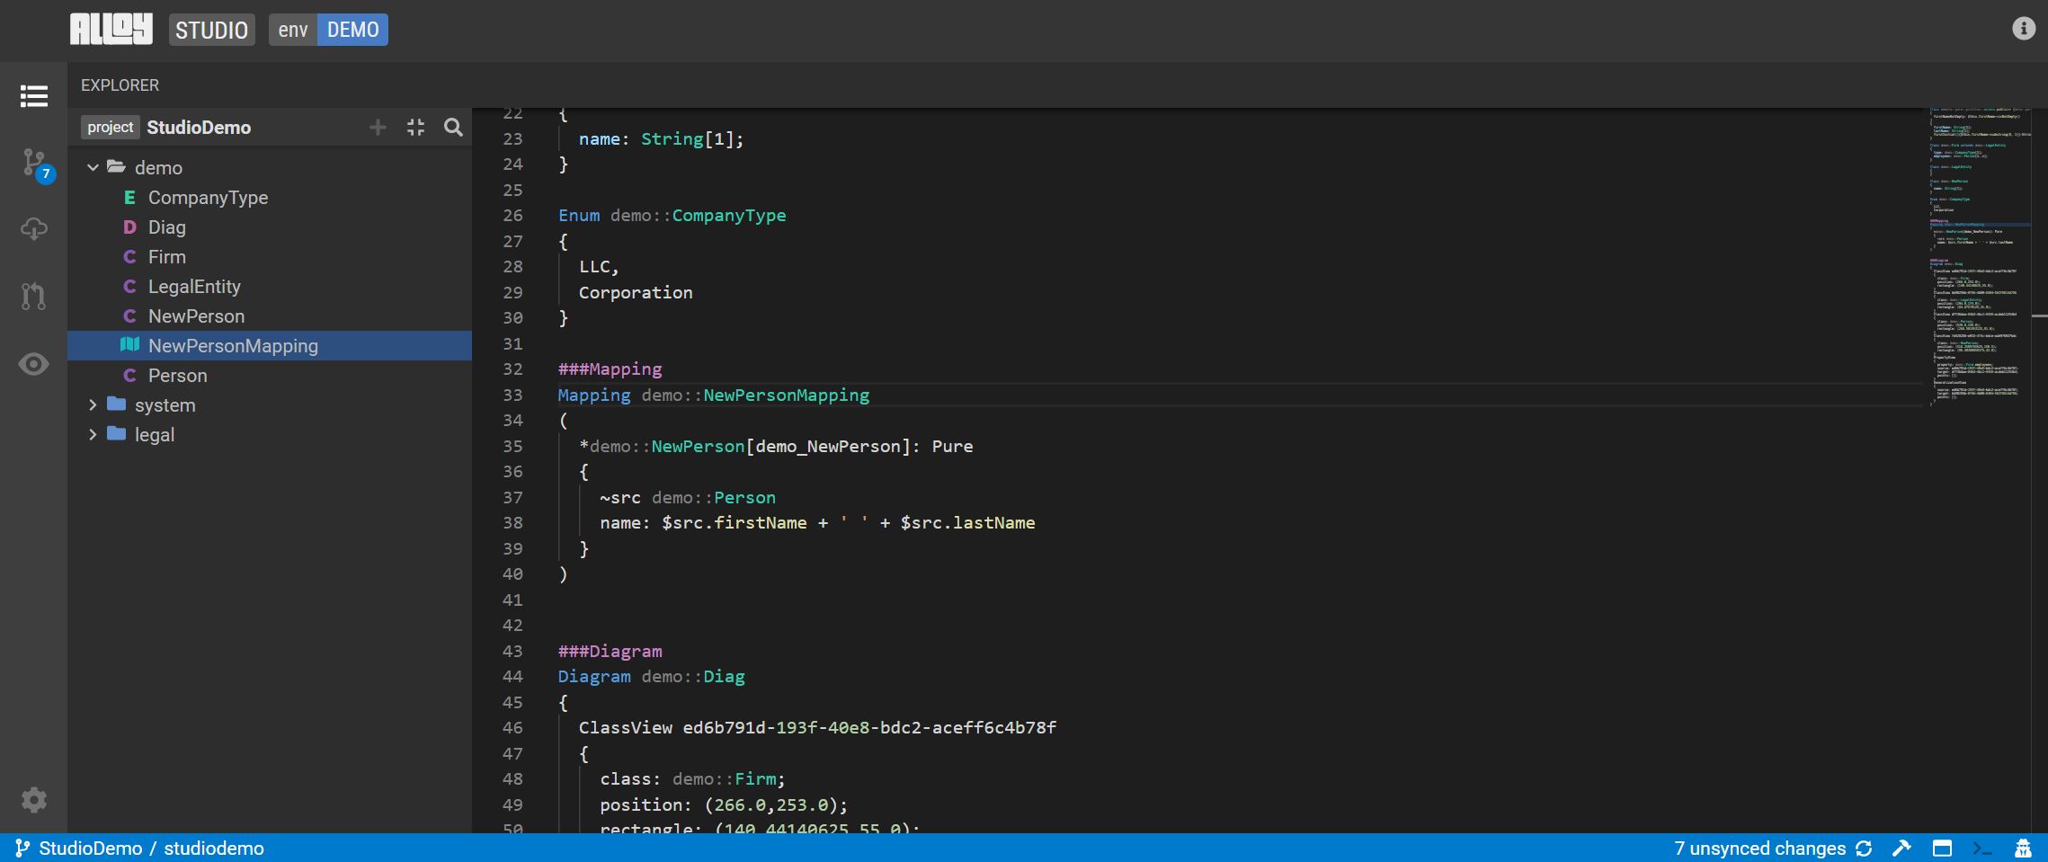Click the plus icon to add element

(378, 128)
